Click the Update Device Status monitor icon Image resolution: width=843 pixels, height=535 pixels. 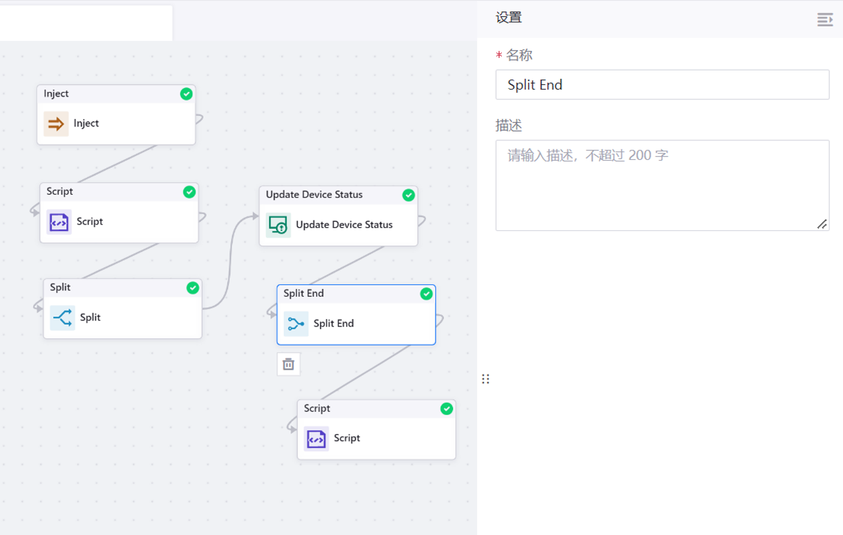pos(278,225)
